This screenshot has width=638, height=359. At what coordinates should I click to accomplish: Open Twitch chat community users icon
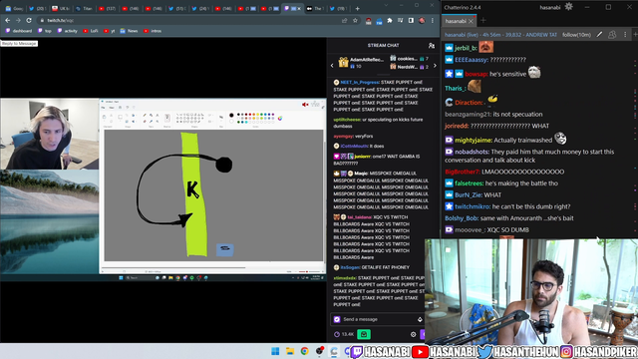432,46
